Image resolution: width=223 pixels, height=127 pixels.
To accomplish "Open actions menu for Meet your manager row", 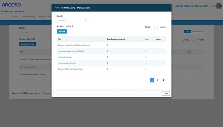I will 159,51.
